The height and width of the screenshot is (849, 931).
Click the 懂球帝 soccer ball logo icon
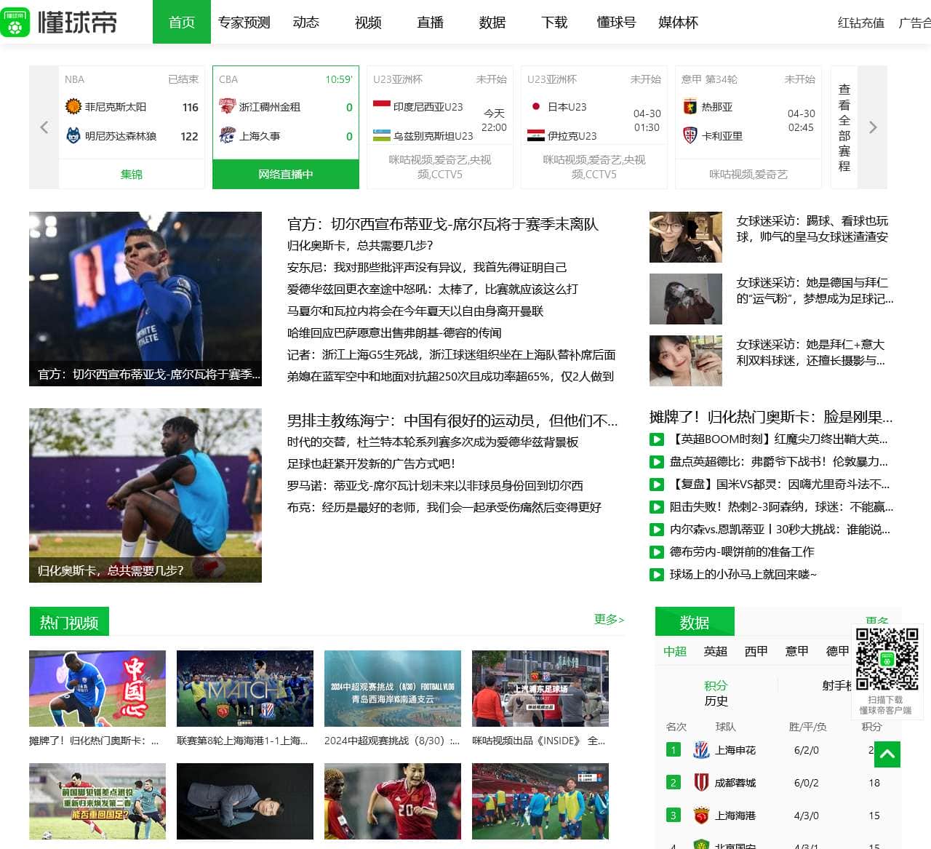coord(14,22)
